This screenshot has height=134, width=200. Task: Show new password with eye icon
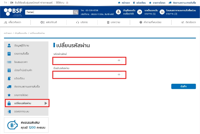(x=119, y=60)
